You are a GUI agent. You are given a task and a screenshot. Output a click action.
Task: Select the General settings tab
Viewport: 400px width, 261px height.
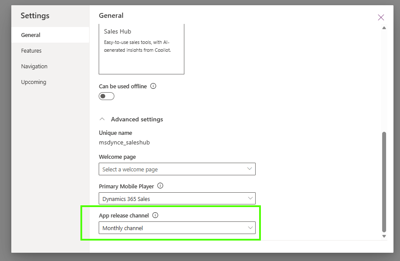[30, 35]
